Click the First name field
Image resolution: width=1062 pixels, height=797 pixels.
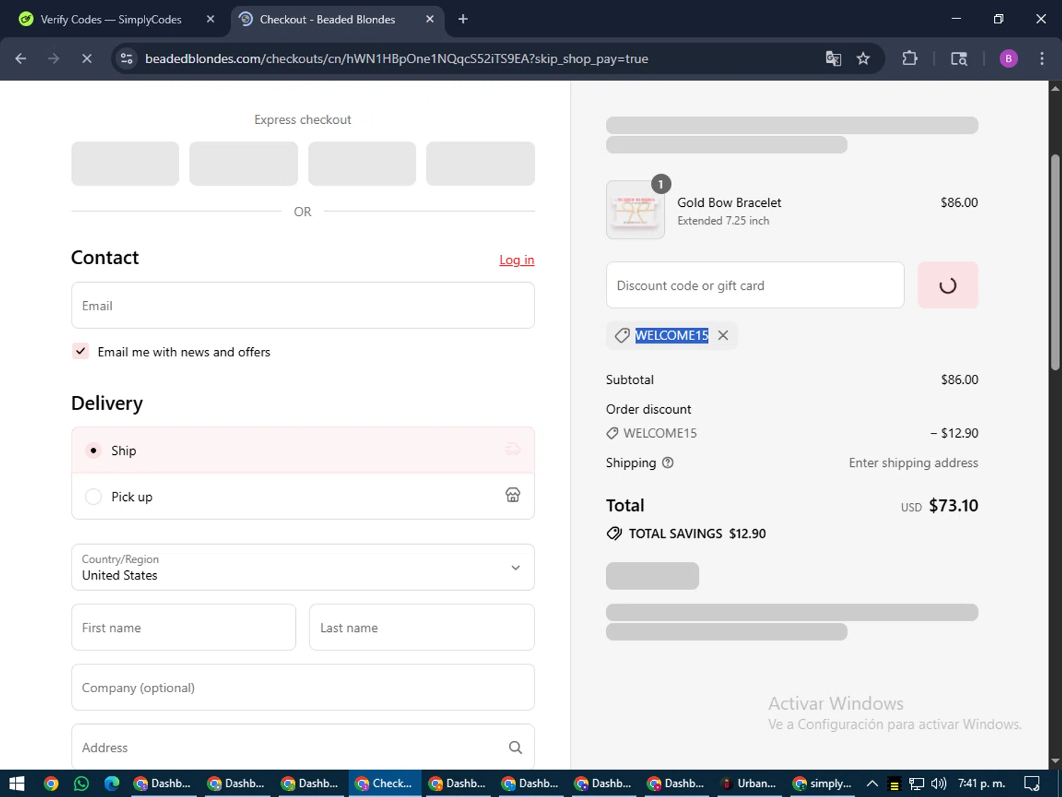(183, 627)
